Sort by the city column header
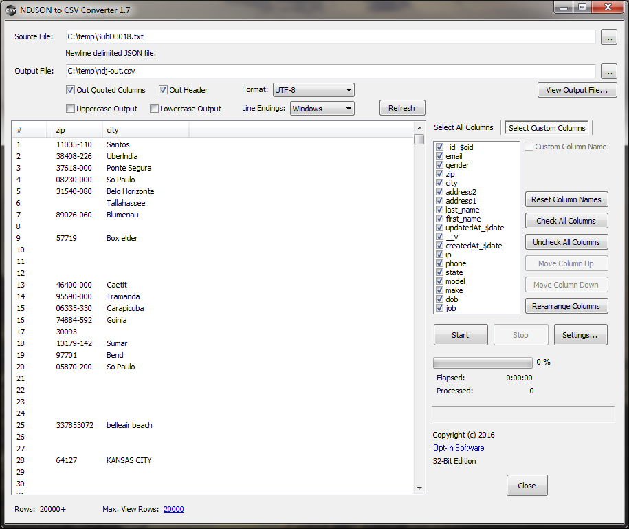Image resolution: width=629 pixels, height=529 pixels. pos(144,130)
